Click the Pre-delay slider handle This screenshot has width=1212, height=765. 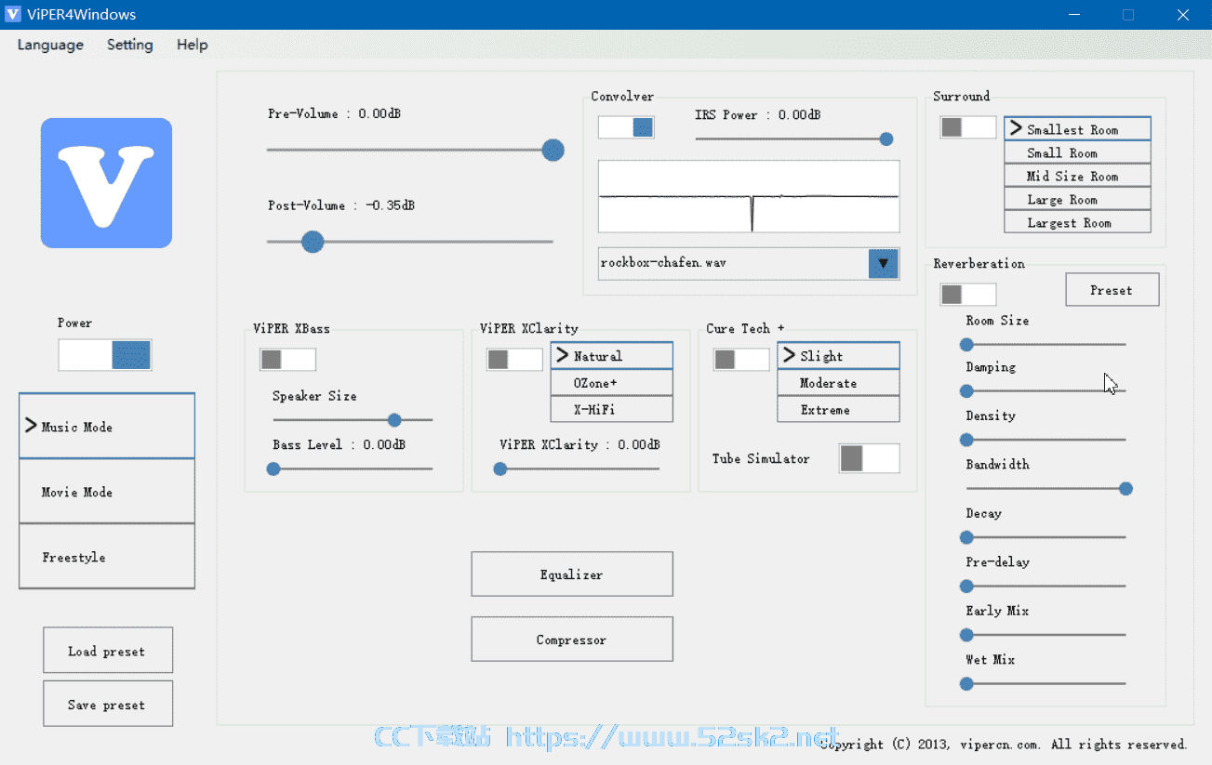point(966,587)
